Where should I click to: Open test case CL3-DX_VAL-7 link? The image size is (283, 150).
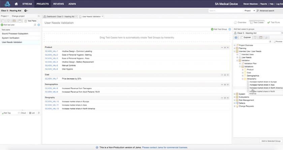[52, 79]
